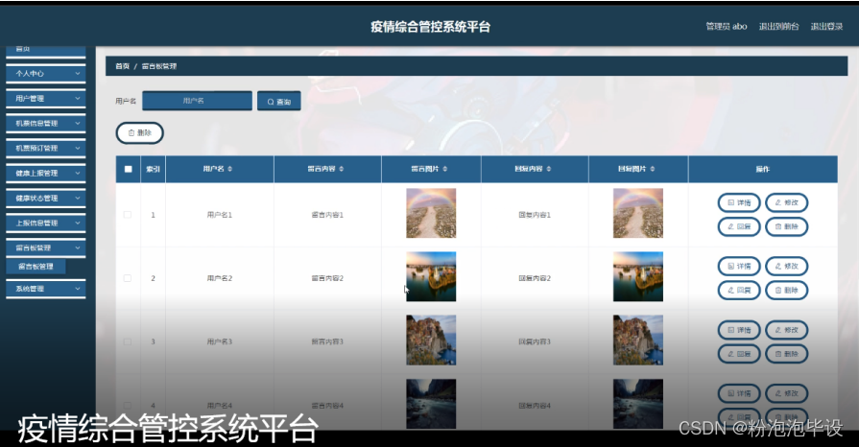Click 修改 in the 用户名3 row
The width and height of the screenshot is (859, 447).
coord(787,330)
